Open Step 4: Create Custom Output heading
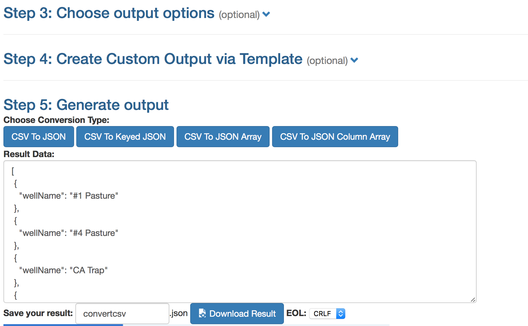This screenshot has width=528, height=326. pyautogui.click(x=153, y=59)
